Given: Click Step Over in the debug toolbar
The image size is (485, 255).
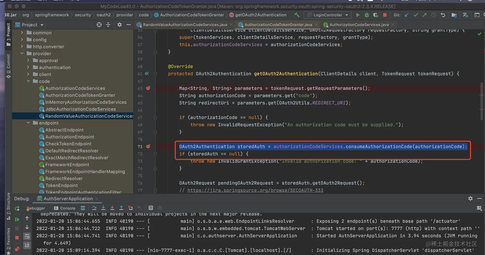Looking at the screenshot, I should coord(94,208).
